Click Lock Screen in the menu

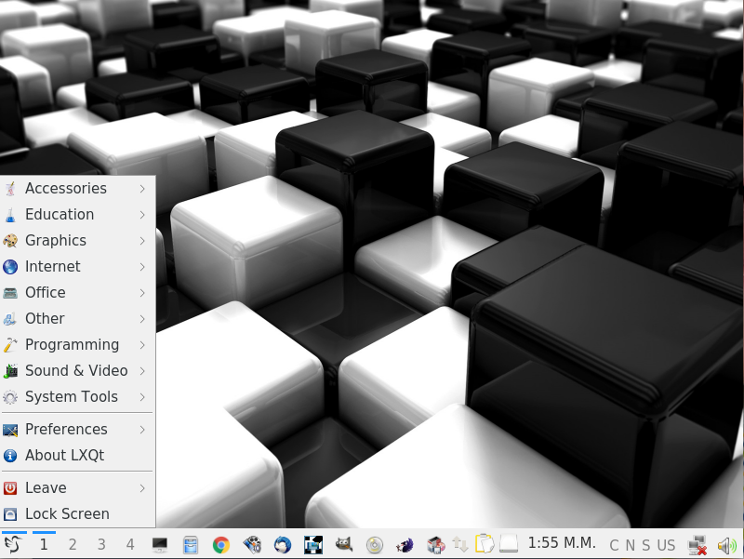pyautogui.click(x=67, y=513)
